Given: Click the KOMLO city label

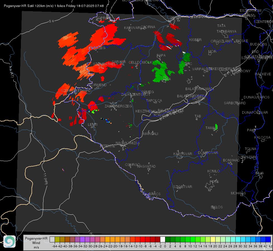Looking at the screenshot, I should pyautogui.click(x=213, y=171).
